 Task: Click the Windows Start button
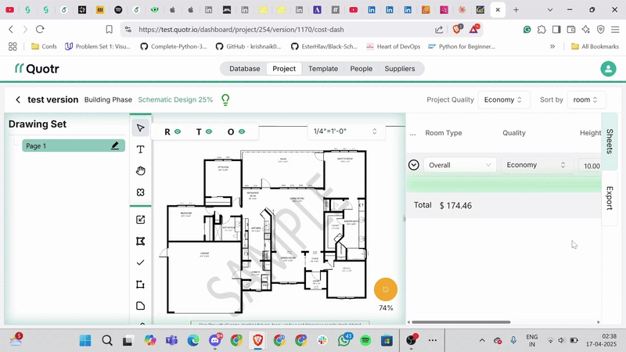coord(85,340)
